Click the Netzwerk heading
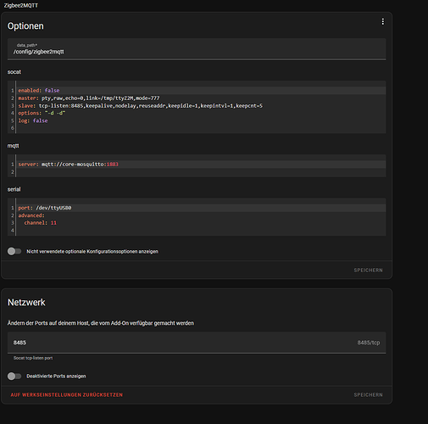Image resolution: width=428 pixels, height=424 pixels. click(x=26, y=303)
